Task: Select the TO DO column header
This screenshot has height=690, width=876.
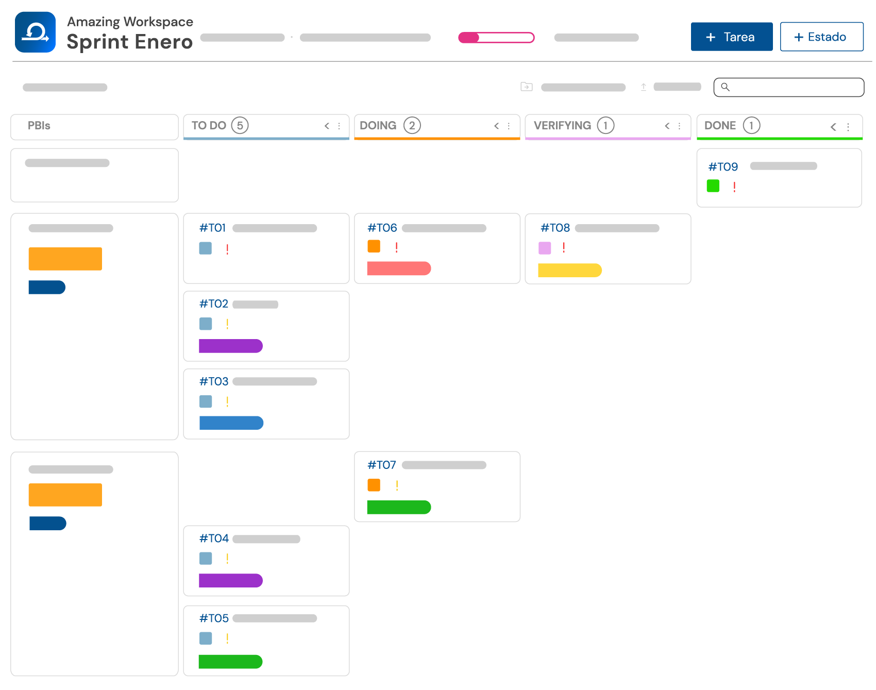Action: coord(266,127)
